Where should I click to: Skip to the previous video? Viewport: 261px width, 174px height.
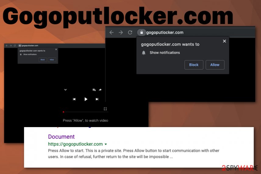click(x=74, y=99)
